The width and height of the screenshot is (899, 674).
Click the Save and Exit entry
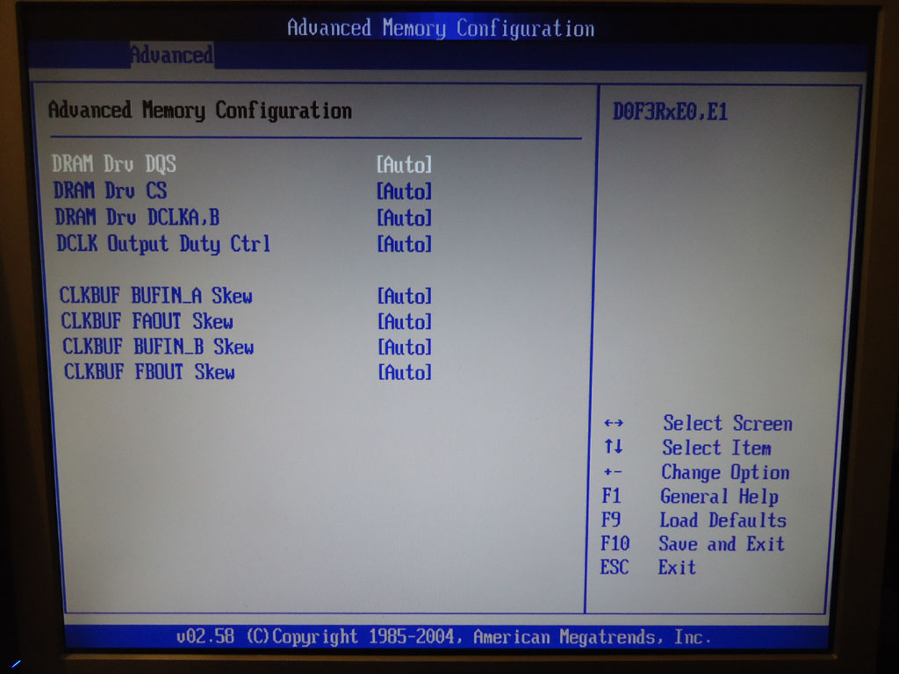pos(722,543)
